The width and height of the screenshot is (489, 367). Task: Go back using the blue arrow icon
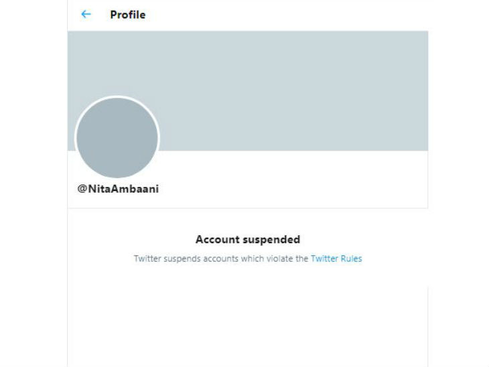(86, 14)
